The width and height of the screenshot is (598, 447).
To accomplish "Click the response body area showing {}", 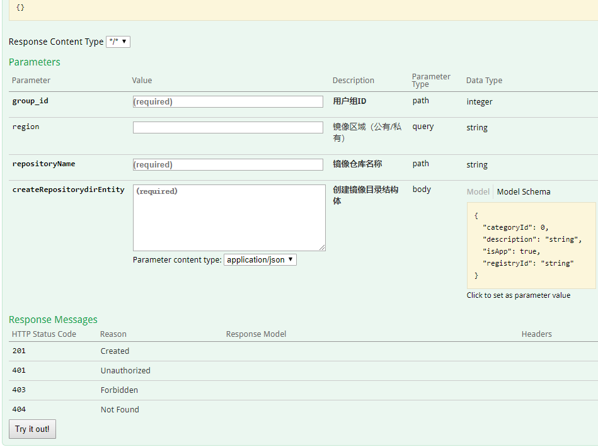I will pyautogui.click(x=299, y=10).
